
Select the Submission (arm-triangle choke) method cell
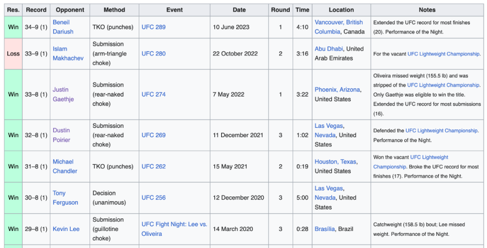point(114,53)
